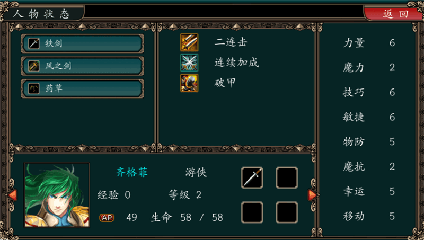
Task: Click the green-haired character portrait
Action: (x=57, y=195)
